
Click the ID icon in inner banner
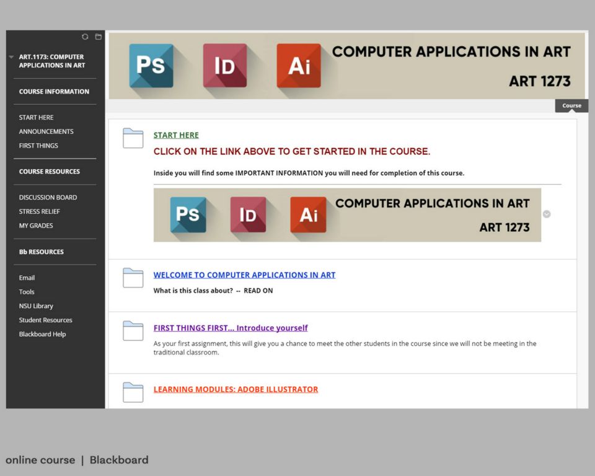(x=248, y=214)
